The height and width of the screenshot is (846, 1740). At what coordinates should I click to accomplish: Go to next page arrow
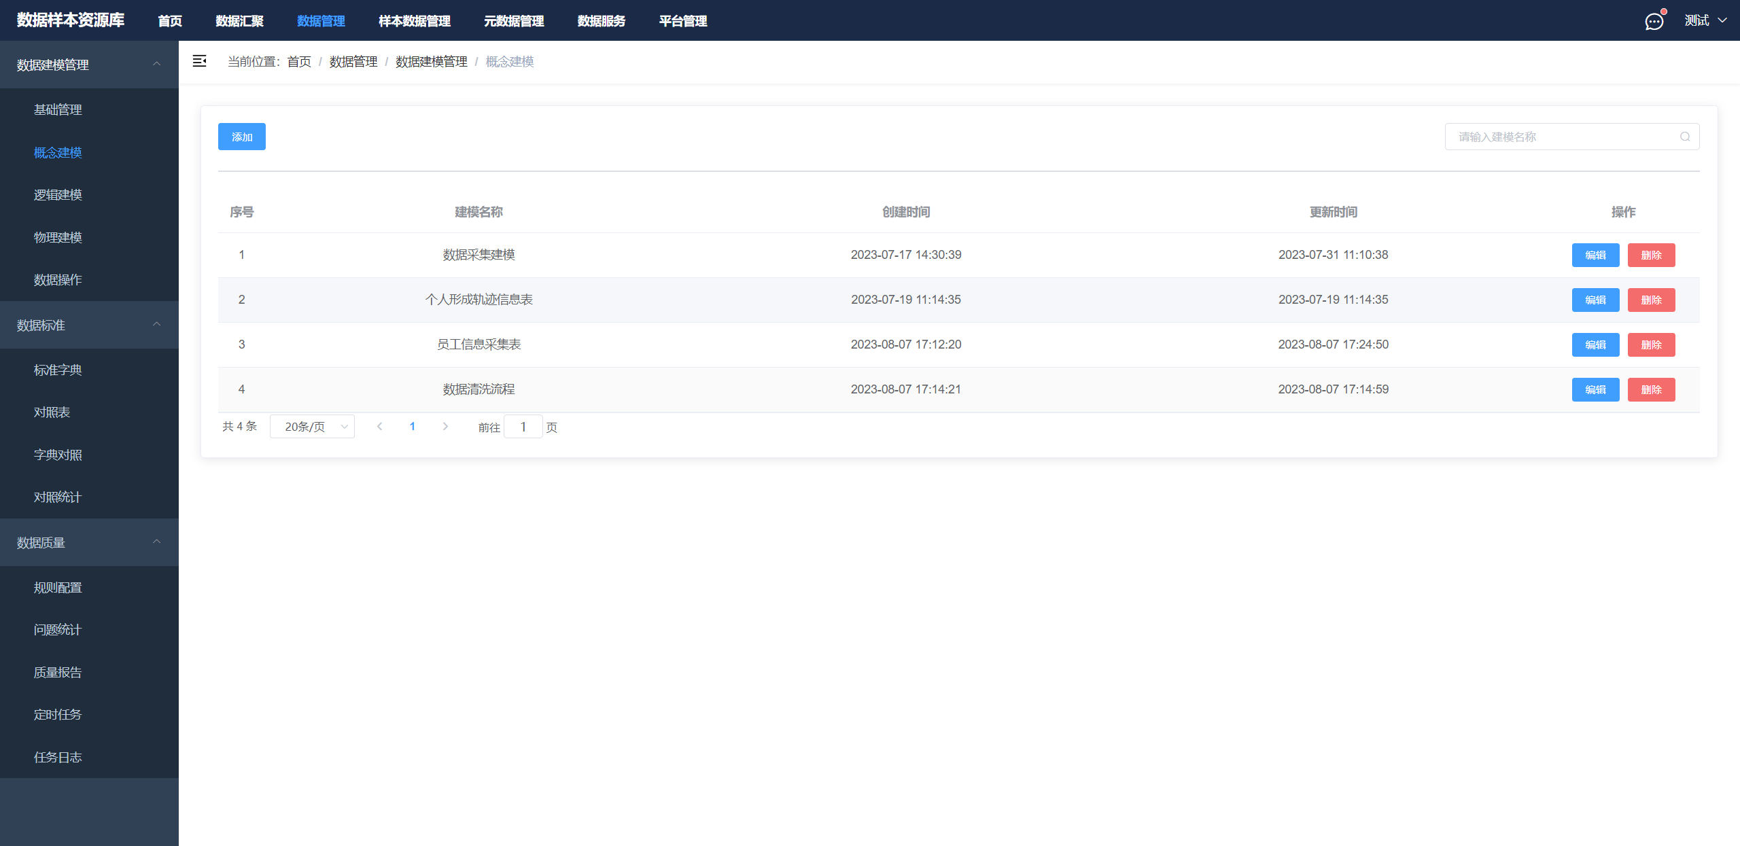445,427
